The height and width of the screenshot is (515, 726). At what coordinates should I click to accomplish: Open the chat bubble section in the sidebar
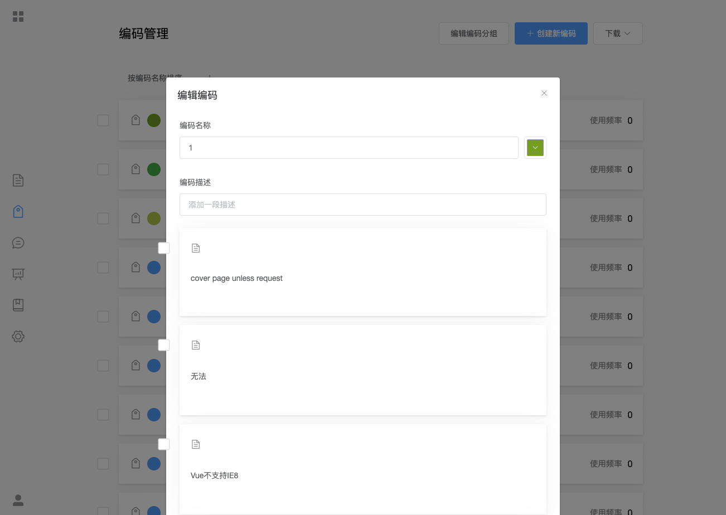[x=18, y=243]
